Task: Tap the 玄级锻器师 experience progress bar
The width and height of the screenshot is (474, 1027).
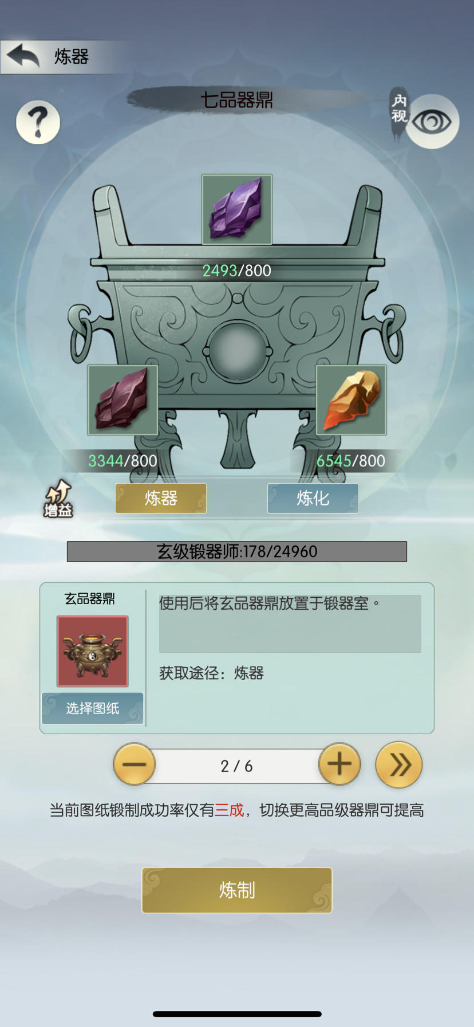Action: 237,551
